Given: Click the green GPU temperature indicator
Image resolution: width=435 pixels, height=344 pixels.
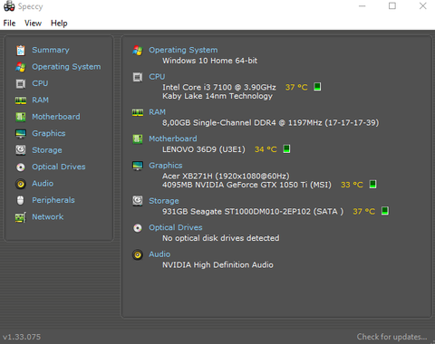Looking at the screenshot, I should pyautogui.click(x=372, y=185).
